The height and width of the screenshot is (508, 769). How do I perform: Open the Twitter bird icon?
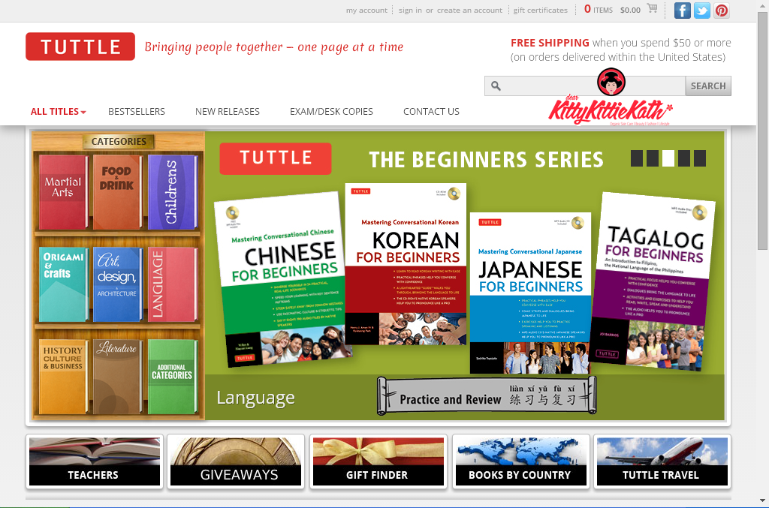(702, 11)
